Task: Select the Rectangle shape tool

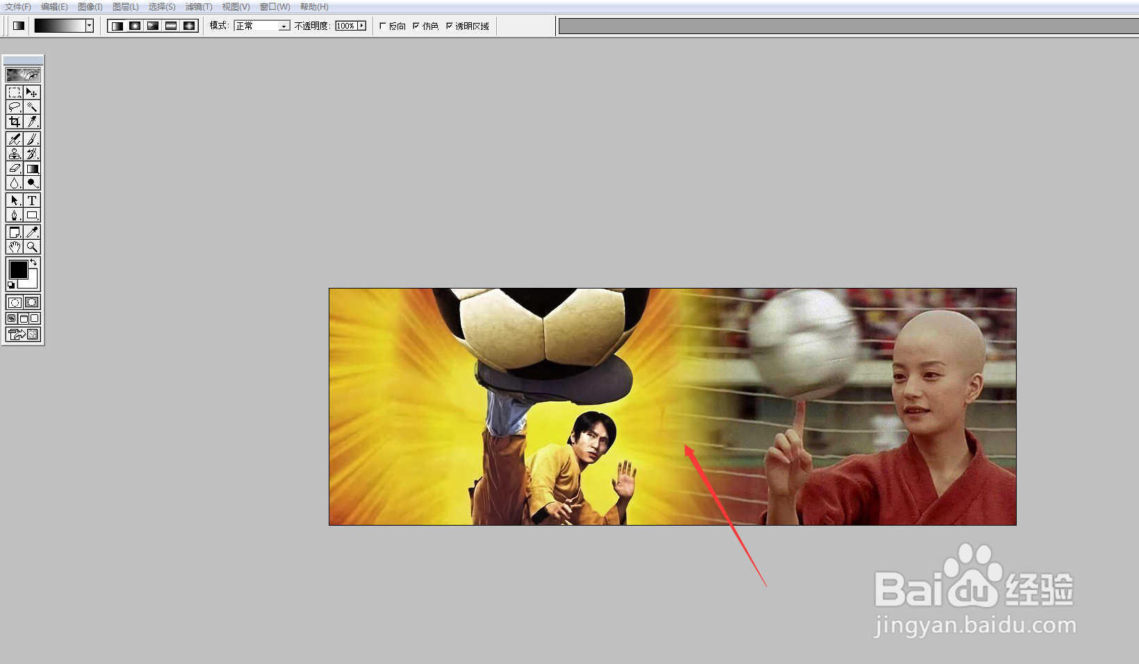Action: pyautogui.click(x=32, y=215)
